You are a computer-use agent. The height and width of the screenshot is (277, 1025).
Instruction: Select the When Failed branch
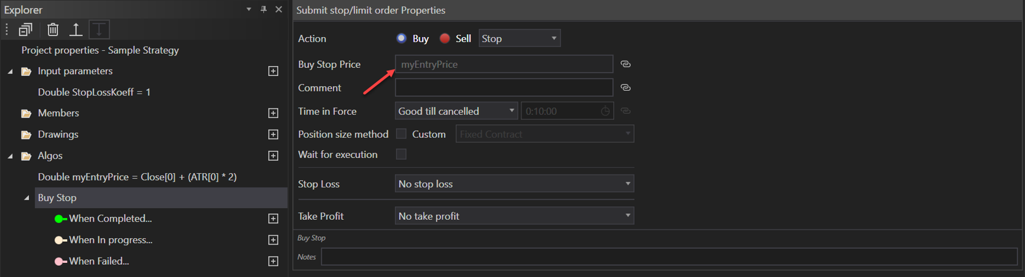[x=99, y=261]
